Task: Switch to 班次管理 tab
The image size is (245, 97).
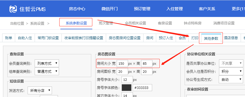Action: (x=106, y=23)
